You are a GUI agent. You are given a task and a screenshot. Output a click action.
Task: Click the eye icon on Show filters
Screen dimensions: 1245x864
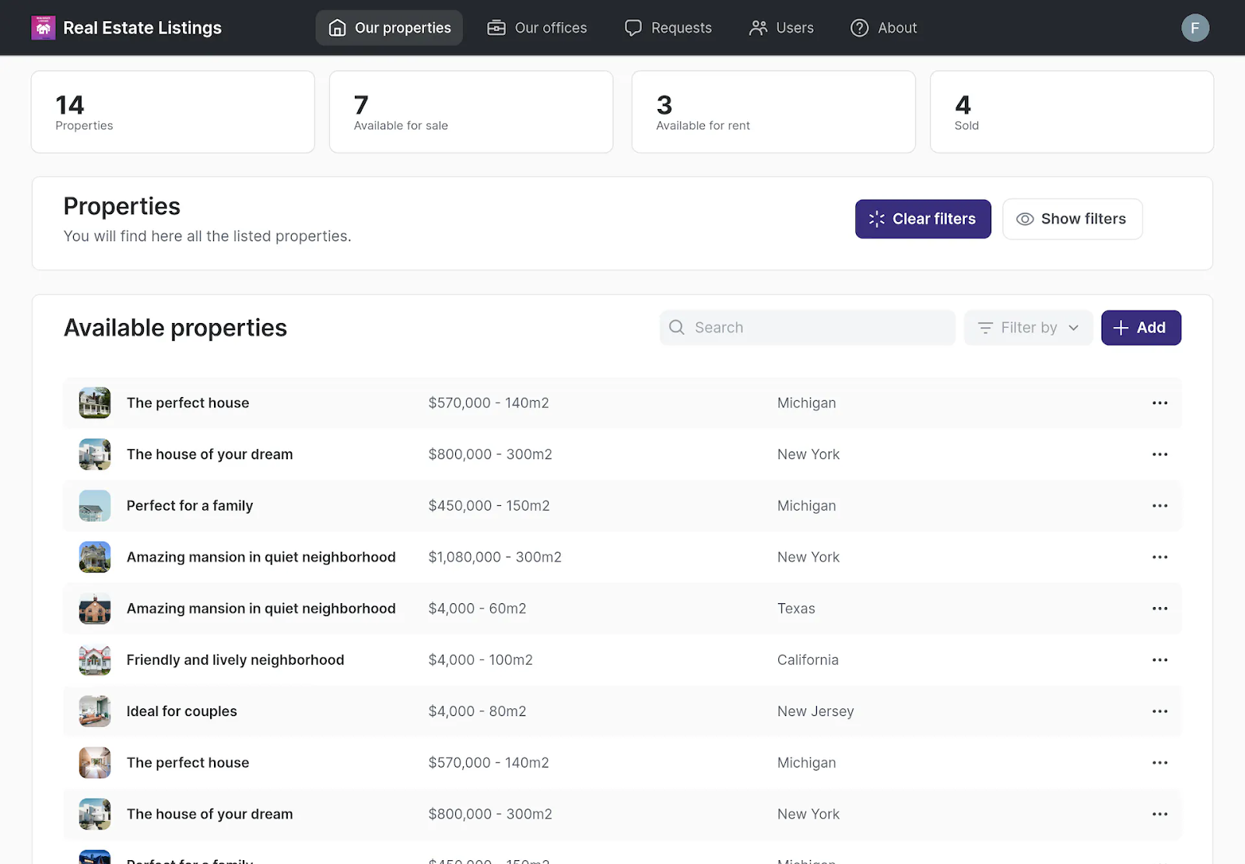click(x=1026, y=219)
